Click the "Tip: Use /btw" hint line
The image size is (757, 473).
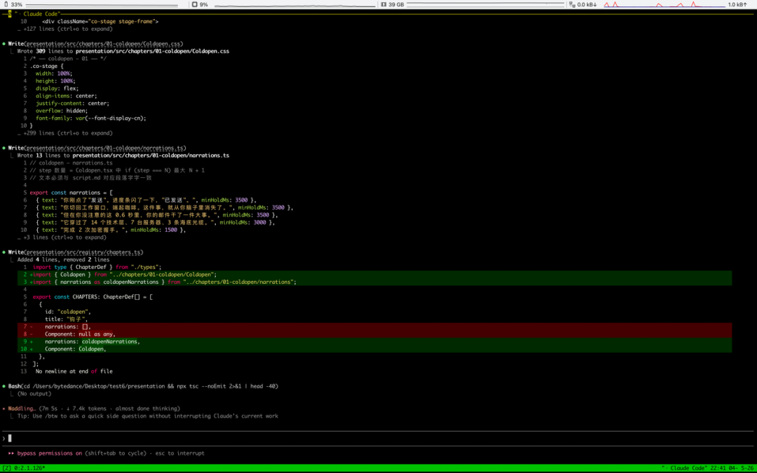(148, 416)
